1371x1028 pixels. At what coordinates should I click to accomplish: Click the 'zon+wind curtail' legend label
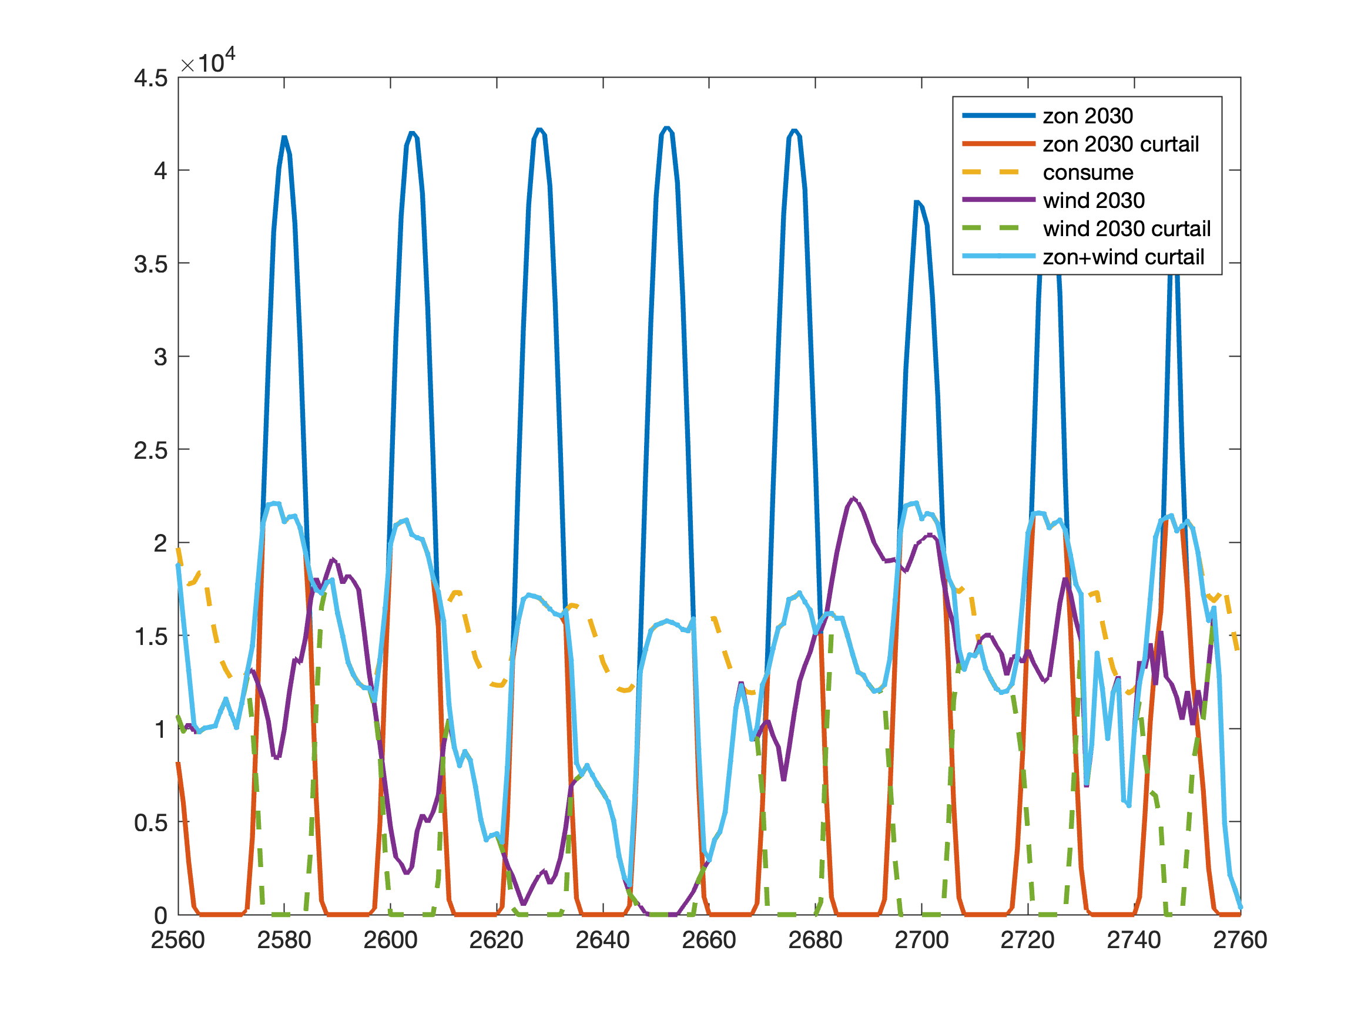pos(1123,257)
